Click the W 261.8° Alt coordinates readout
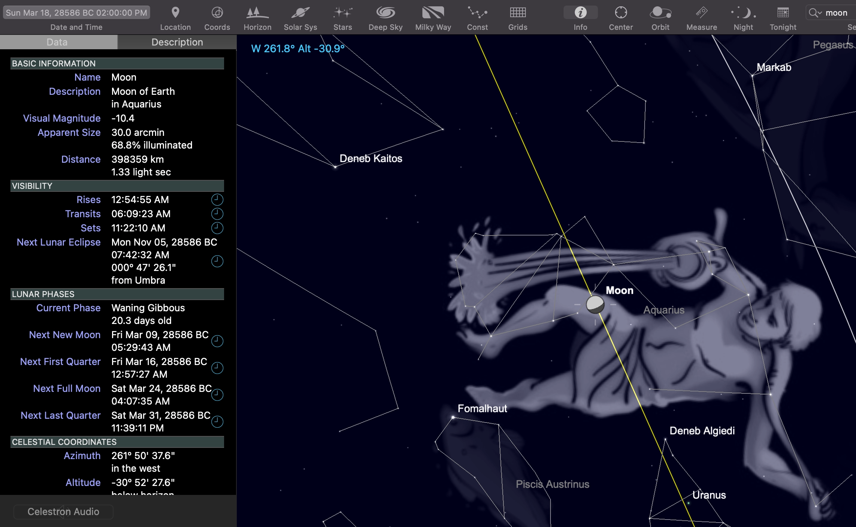 (x=298, y=49)
